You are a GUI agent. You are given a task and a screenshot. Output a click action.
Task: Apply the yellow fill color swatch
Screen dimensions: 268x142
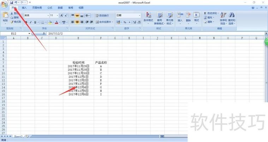point(50,22)
